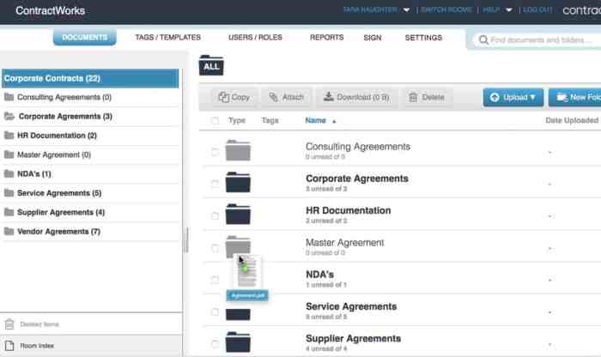This screenshot has width=601, height=357.
Task: Expand the Help dropdown menu
Action: 498,10
